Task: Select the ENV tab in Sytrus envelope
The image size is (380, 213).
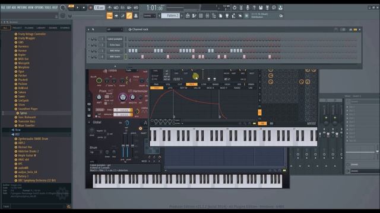Action: click(x=157, y=88)
